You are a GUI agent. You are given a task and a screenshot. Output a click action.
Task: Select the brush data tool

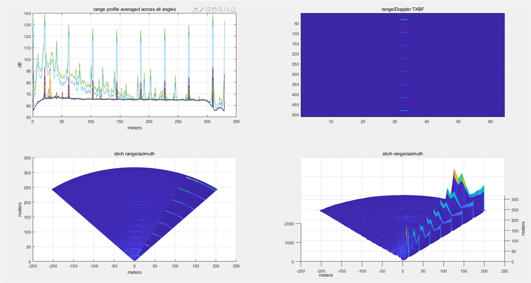pos(202,9)
